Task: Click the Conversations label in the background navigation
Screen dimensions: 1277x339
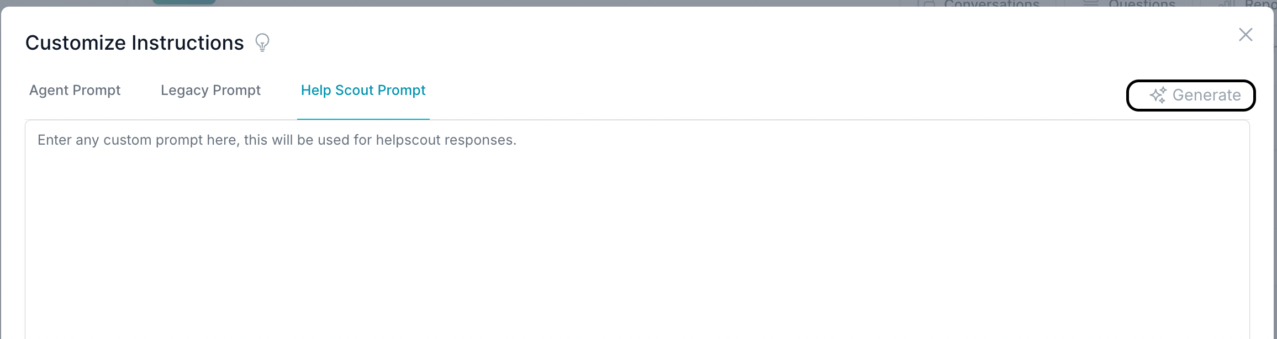Action: [991, 3]
